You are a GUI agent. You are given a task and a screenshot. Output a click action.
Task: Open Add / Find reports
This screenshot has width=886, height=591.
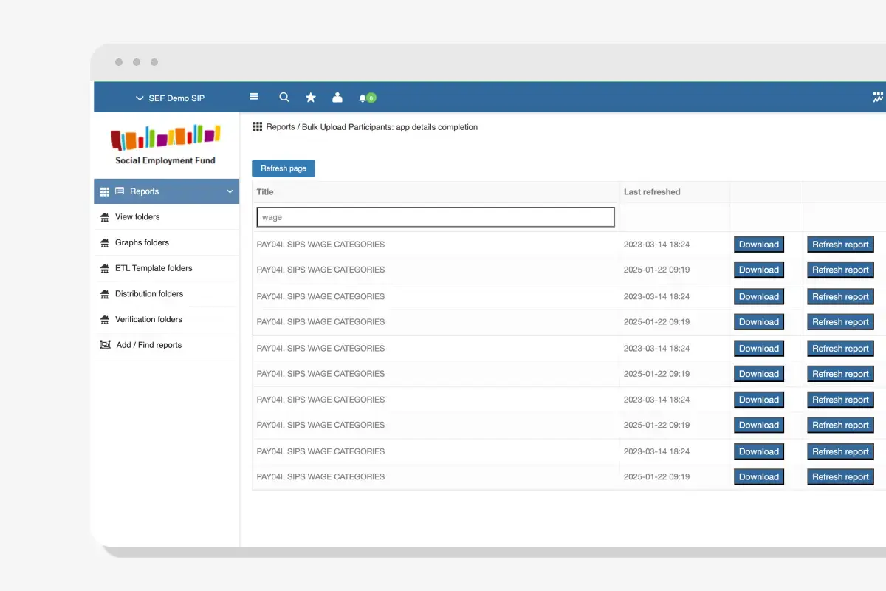click(148, 345)
